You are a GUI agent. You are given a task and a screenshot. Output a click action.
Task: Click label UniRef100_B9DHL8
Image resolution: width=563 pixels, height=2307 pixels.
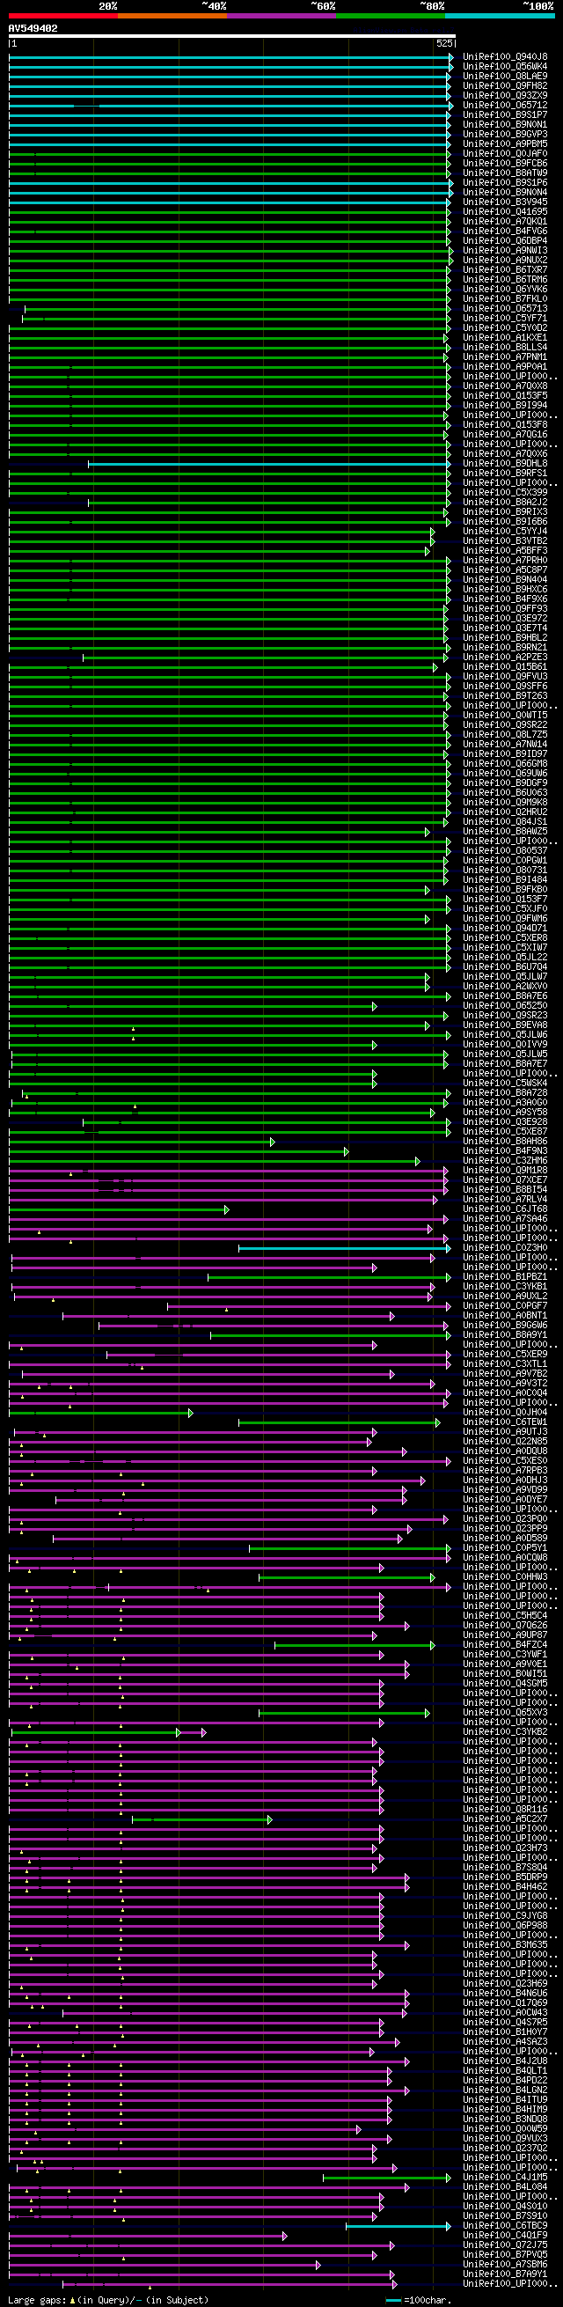pyautogui.click(x=505, y=464)
